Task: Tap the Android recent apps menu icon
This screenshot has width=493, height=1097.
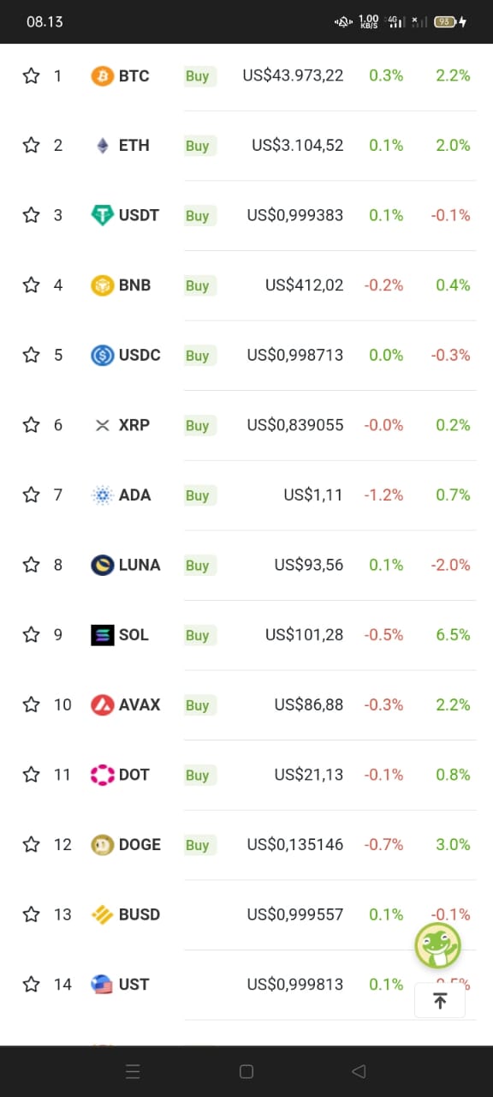Action: (x=133, y=1071)
